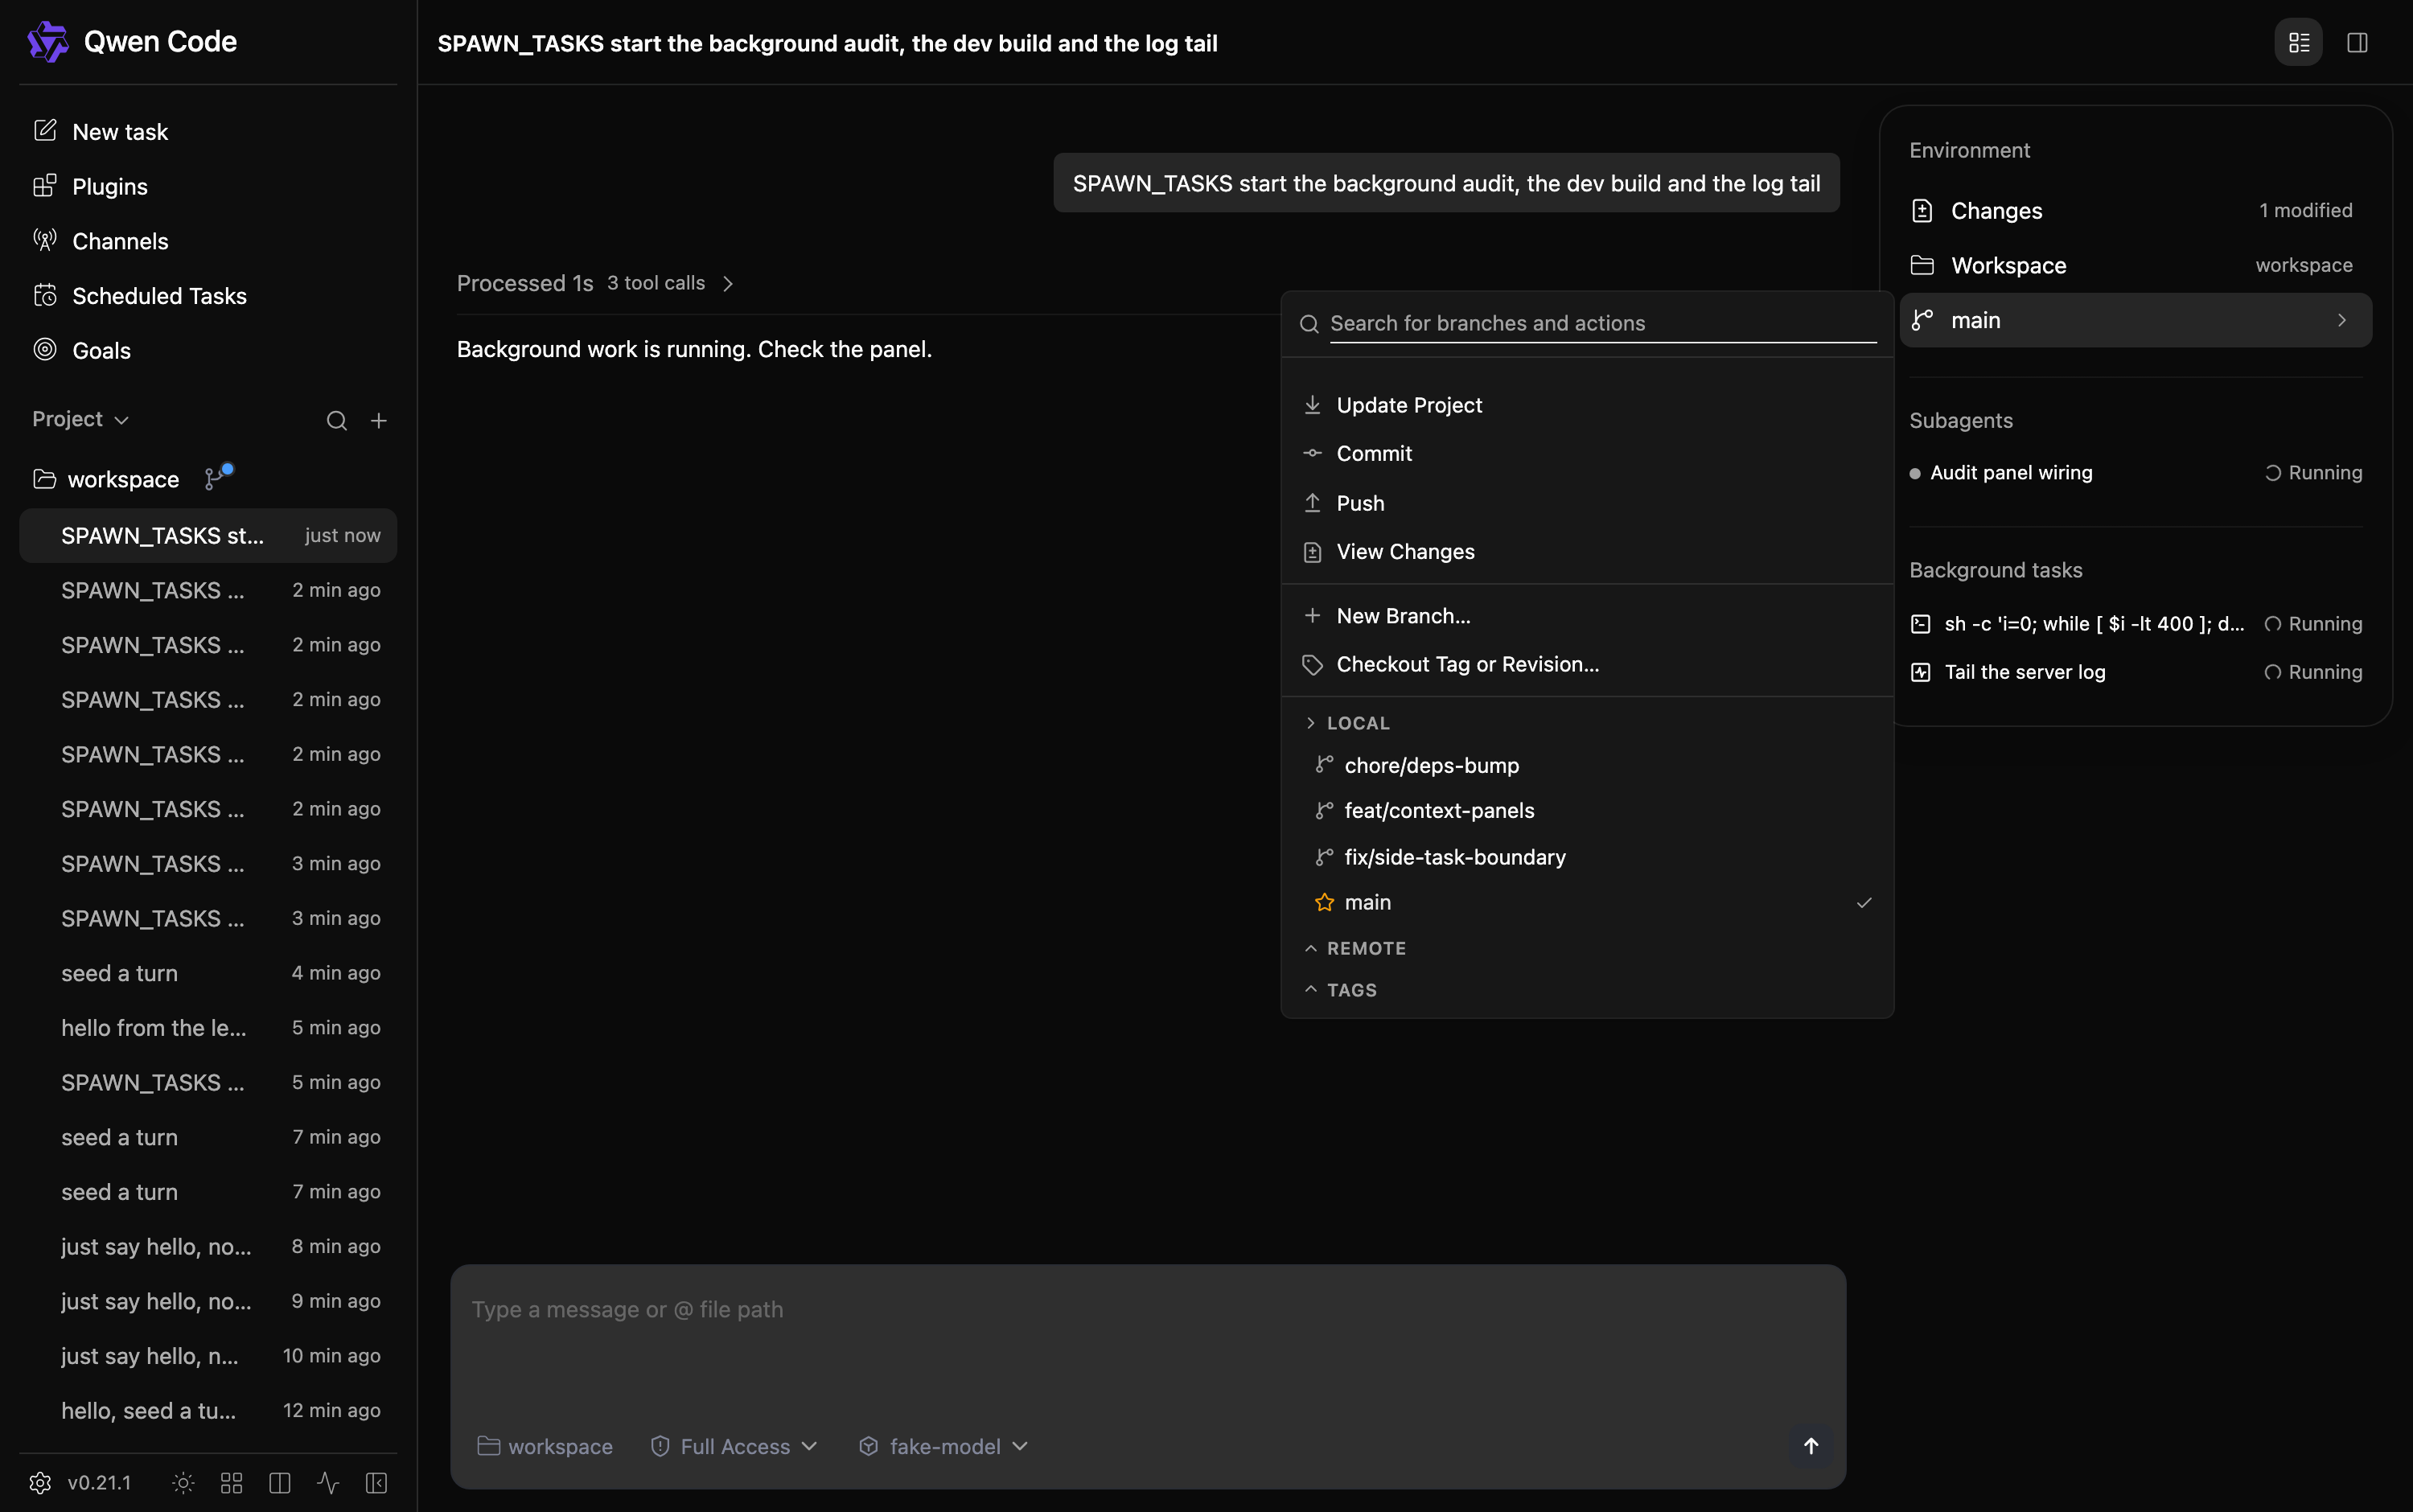This screenshot has width=2413, height=1512.
Task: Open the 'just now' SPAWN_TASKS session
Action: [208, 535]
